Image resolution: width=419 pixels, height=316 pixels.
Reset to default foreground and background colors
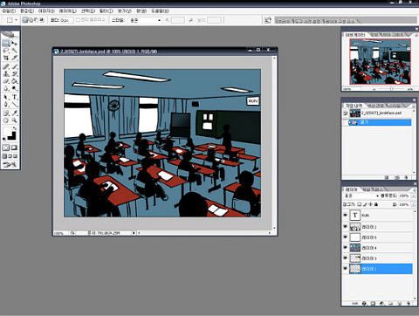[x=4, y=139]
